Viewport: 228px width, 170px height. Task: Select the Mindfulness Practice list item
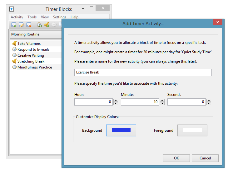coord(36,67)
